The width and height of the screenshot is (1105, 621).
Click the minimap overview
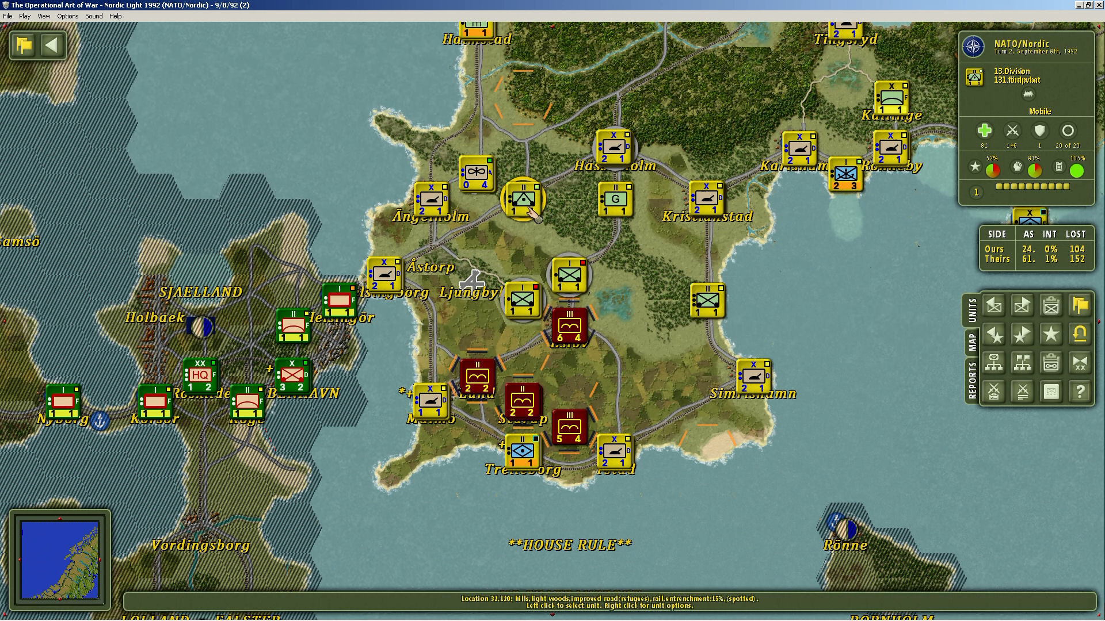[60, 560]
